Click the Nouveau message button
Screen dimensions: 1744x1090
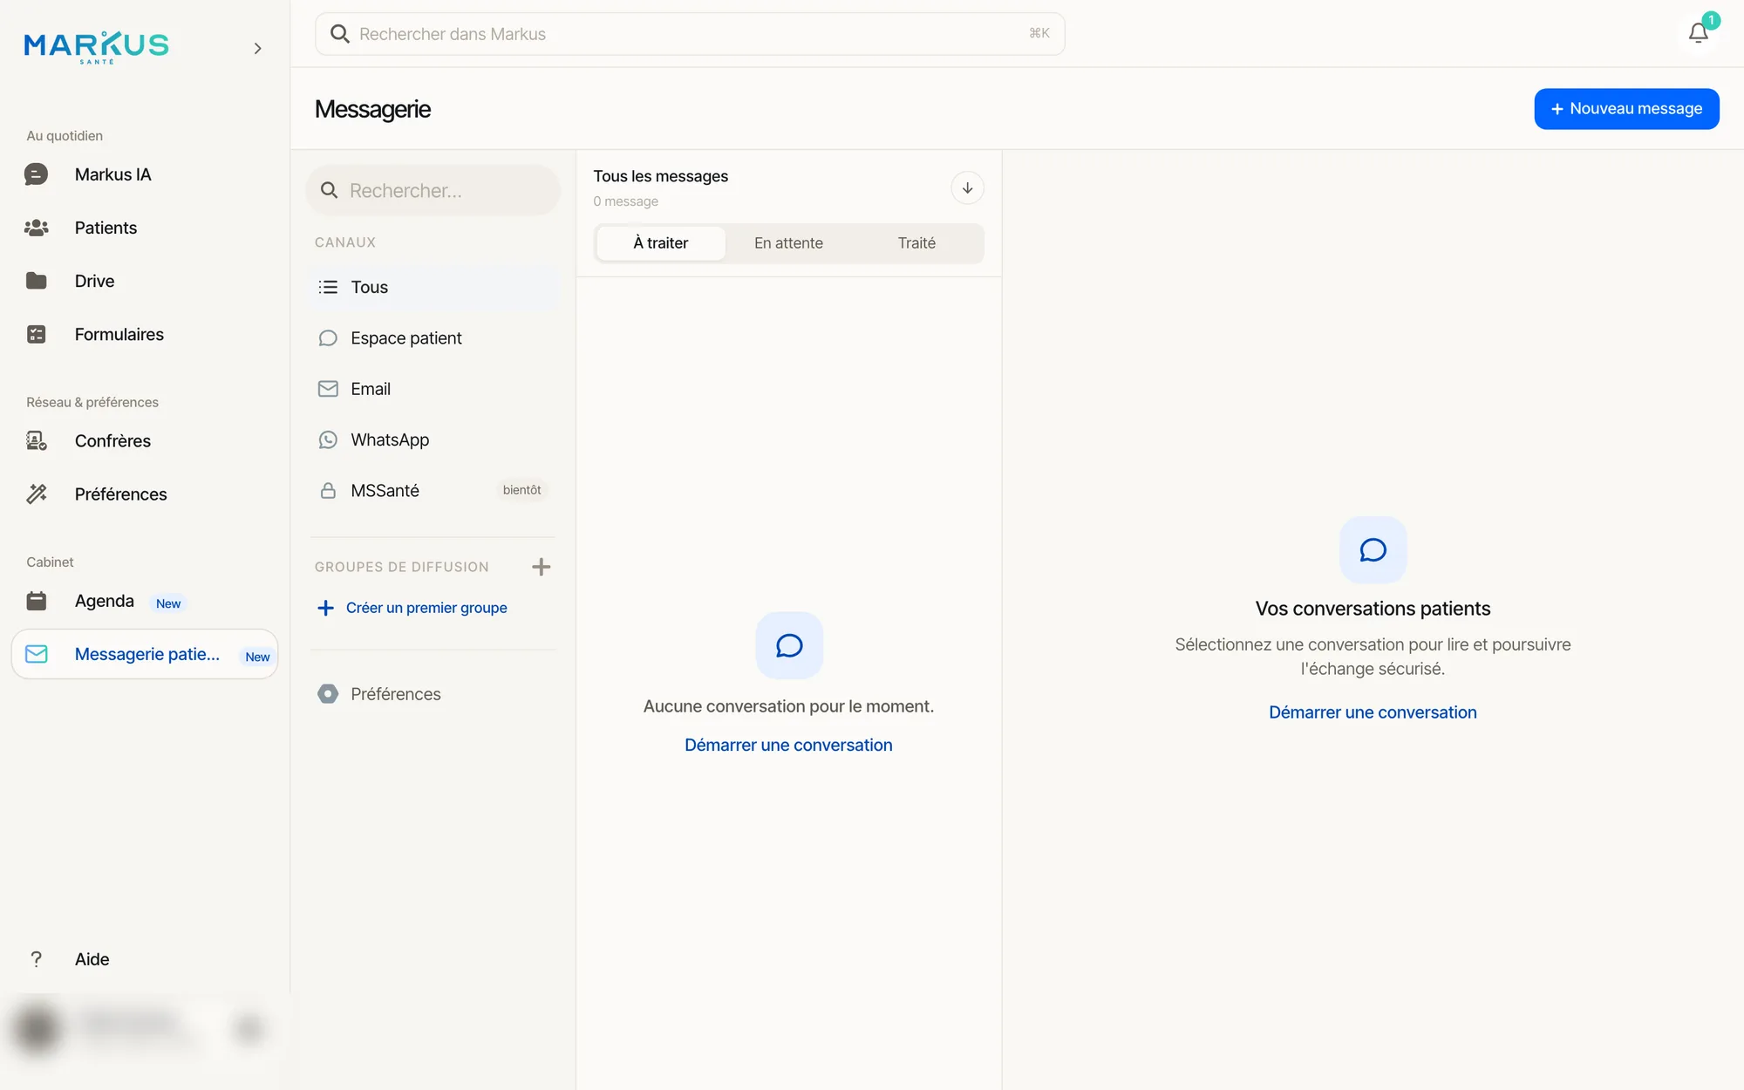(1626, 109)
